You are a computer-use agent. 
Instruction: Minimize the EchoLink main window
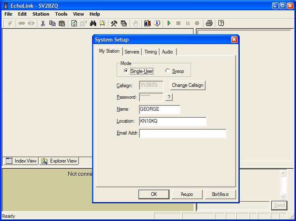click(x=275, y=6)
